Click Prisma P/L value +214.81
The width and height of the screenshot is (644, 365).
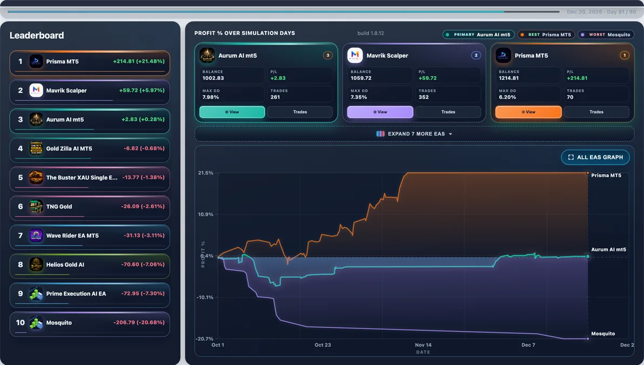click(x=577, y=78)
